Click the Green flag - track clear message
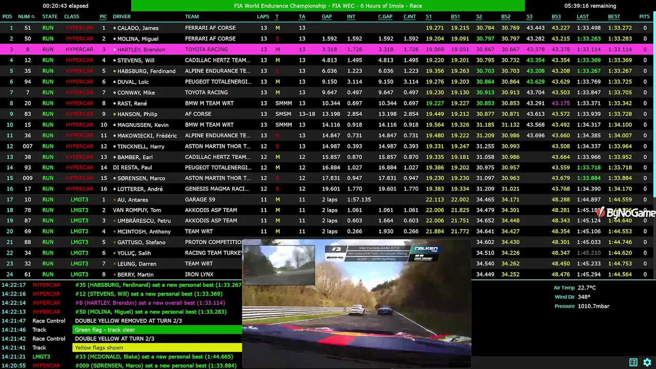This screenshot has width=656, height=369. 157,330
